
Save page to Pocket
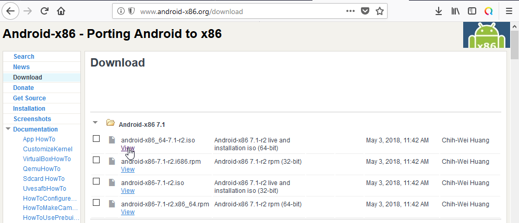pyautogui.click(x=365, y=11)
